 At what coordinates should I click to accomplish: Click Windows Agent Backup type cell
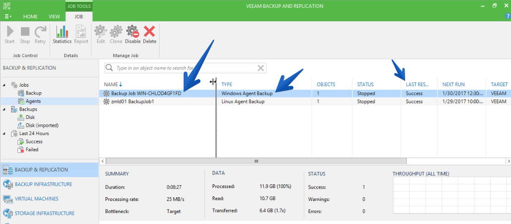pyautogui.click(x=247, y=93)
